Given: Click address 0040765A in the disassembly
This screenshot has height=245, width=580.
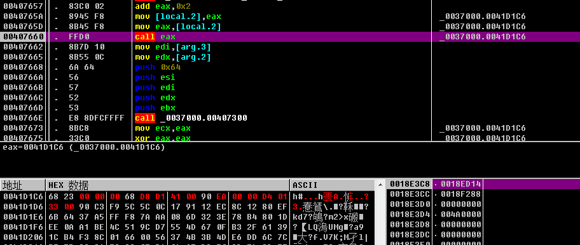Looking at the screenshot, I should (24, 17).
